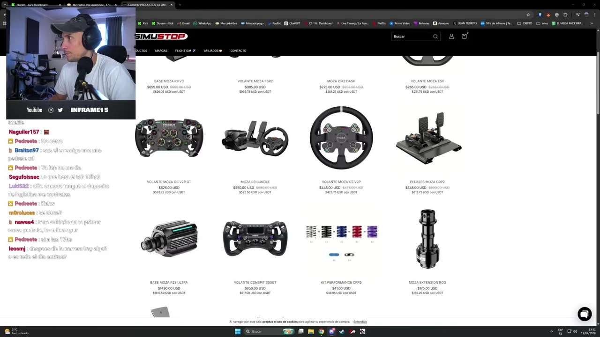This screenshot has width=600, height=337.
Task: Open the Prime Video bookmark
Action: click(399, 23)
